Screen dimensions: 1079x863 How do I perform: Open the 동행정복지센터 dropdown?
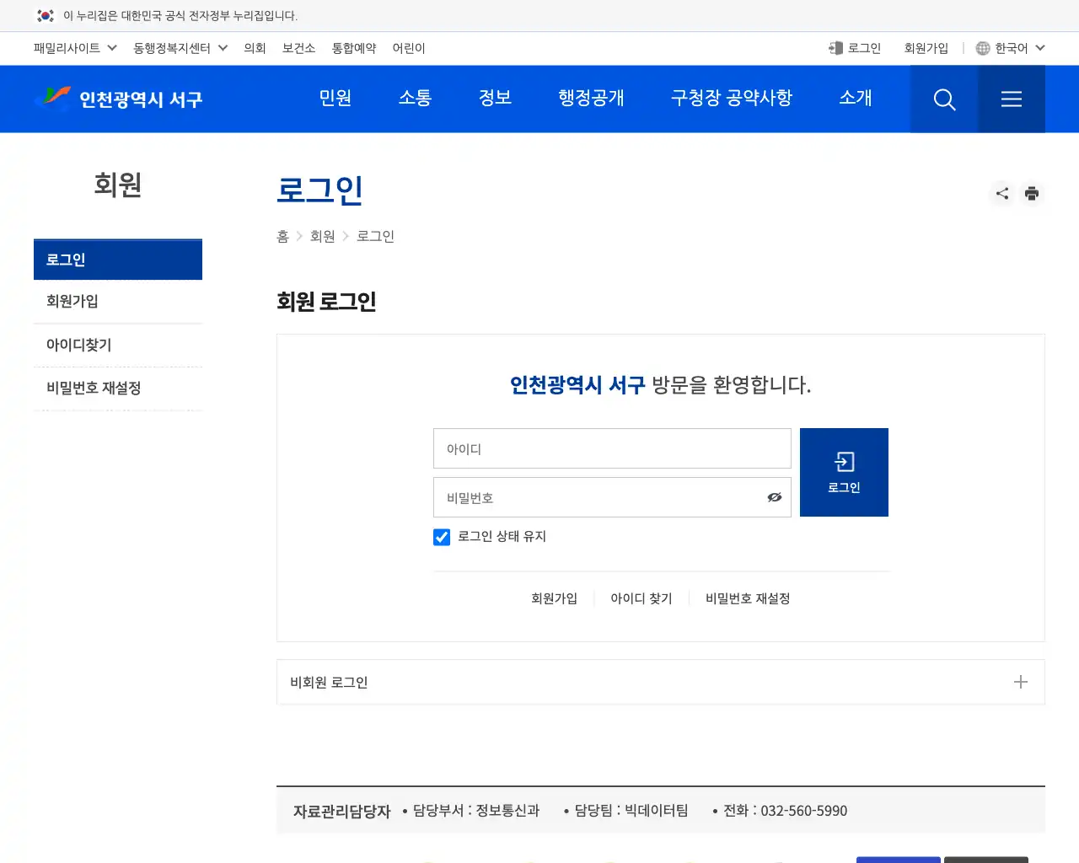click(x=180, y=48)
